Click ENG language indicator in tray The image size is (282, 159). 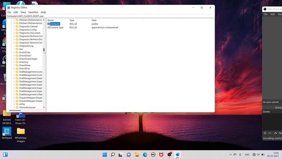click(247, 155)
